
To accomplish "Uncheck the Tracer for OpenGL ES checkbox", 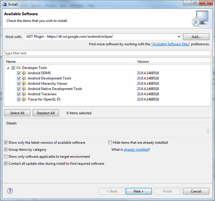I will (x=19, y=99).
